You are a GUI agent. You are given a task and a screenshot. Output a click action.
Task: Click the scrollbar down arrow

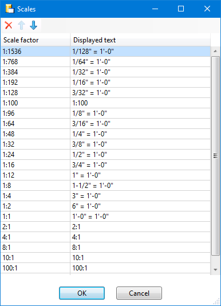tap(215, 270)
